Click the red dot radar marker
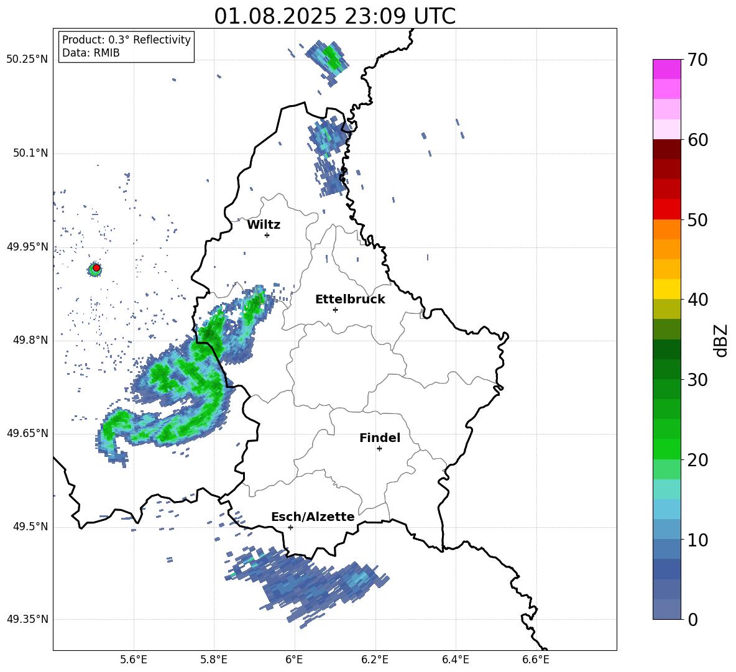The height and width of the screenshot is (672, 736). (x=96, y=268)
